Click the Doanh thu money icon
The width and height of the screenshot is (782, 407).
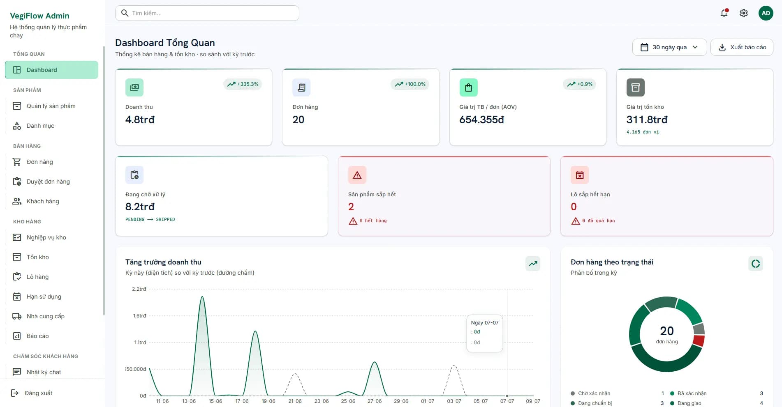[134, 87]
